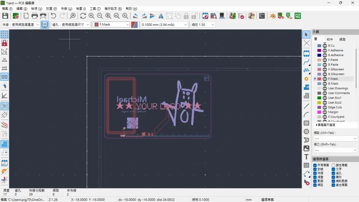The image size is (359, 202).
Task: Open the 放置 (P) menu
Action: point(51,9)
